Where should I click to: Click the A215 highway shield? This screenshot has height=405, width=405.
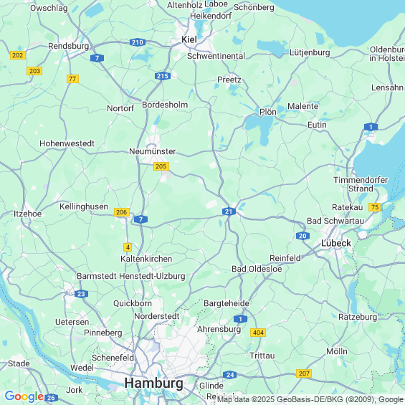pos(163,76)
